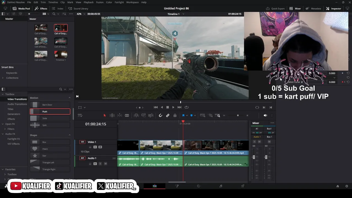The image size is (352, 198).
Task: Play the timeline forward
Action: click(x=173, y=107)
